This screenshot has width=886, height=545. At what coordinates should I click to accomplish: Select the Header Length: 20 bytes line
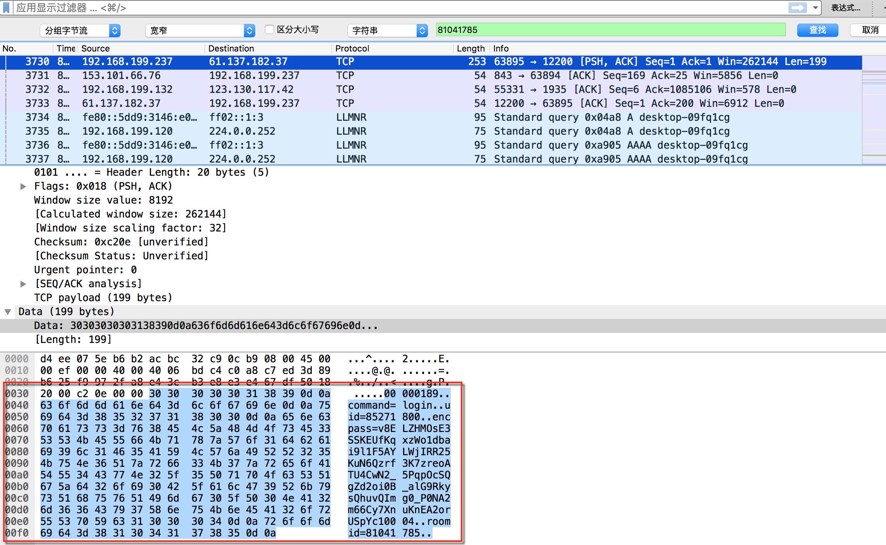[151, 172]
